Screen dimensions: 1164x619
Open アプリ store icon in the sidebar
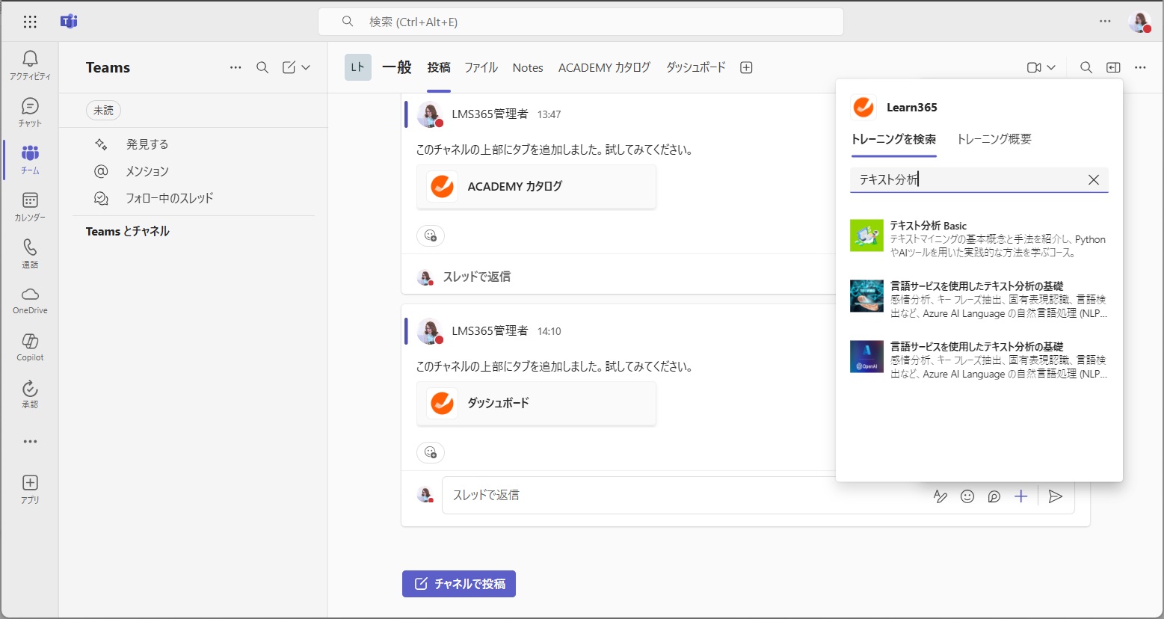(x=30, y=489)
